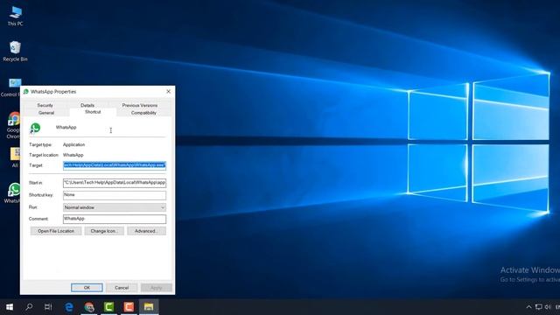
Task: Click the volume icon in system tray
Action: (548, 307)
